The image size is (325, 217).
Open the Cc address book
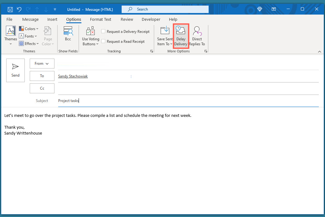pyautogui.click(x=42, y=88)
